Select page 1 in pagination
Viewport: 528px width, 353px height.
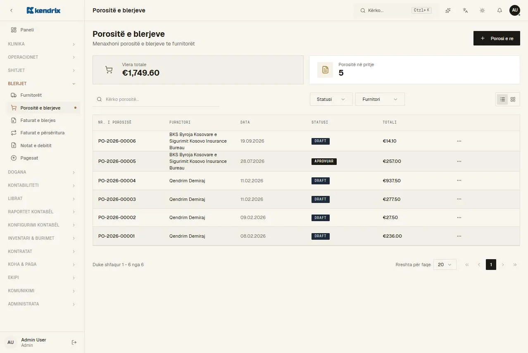pyautogui.click(x=491, y=265)
